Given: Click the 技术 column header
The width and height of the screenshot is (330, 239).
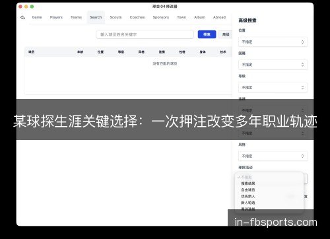Looking at the screenshot, I should [223, 52].
